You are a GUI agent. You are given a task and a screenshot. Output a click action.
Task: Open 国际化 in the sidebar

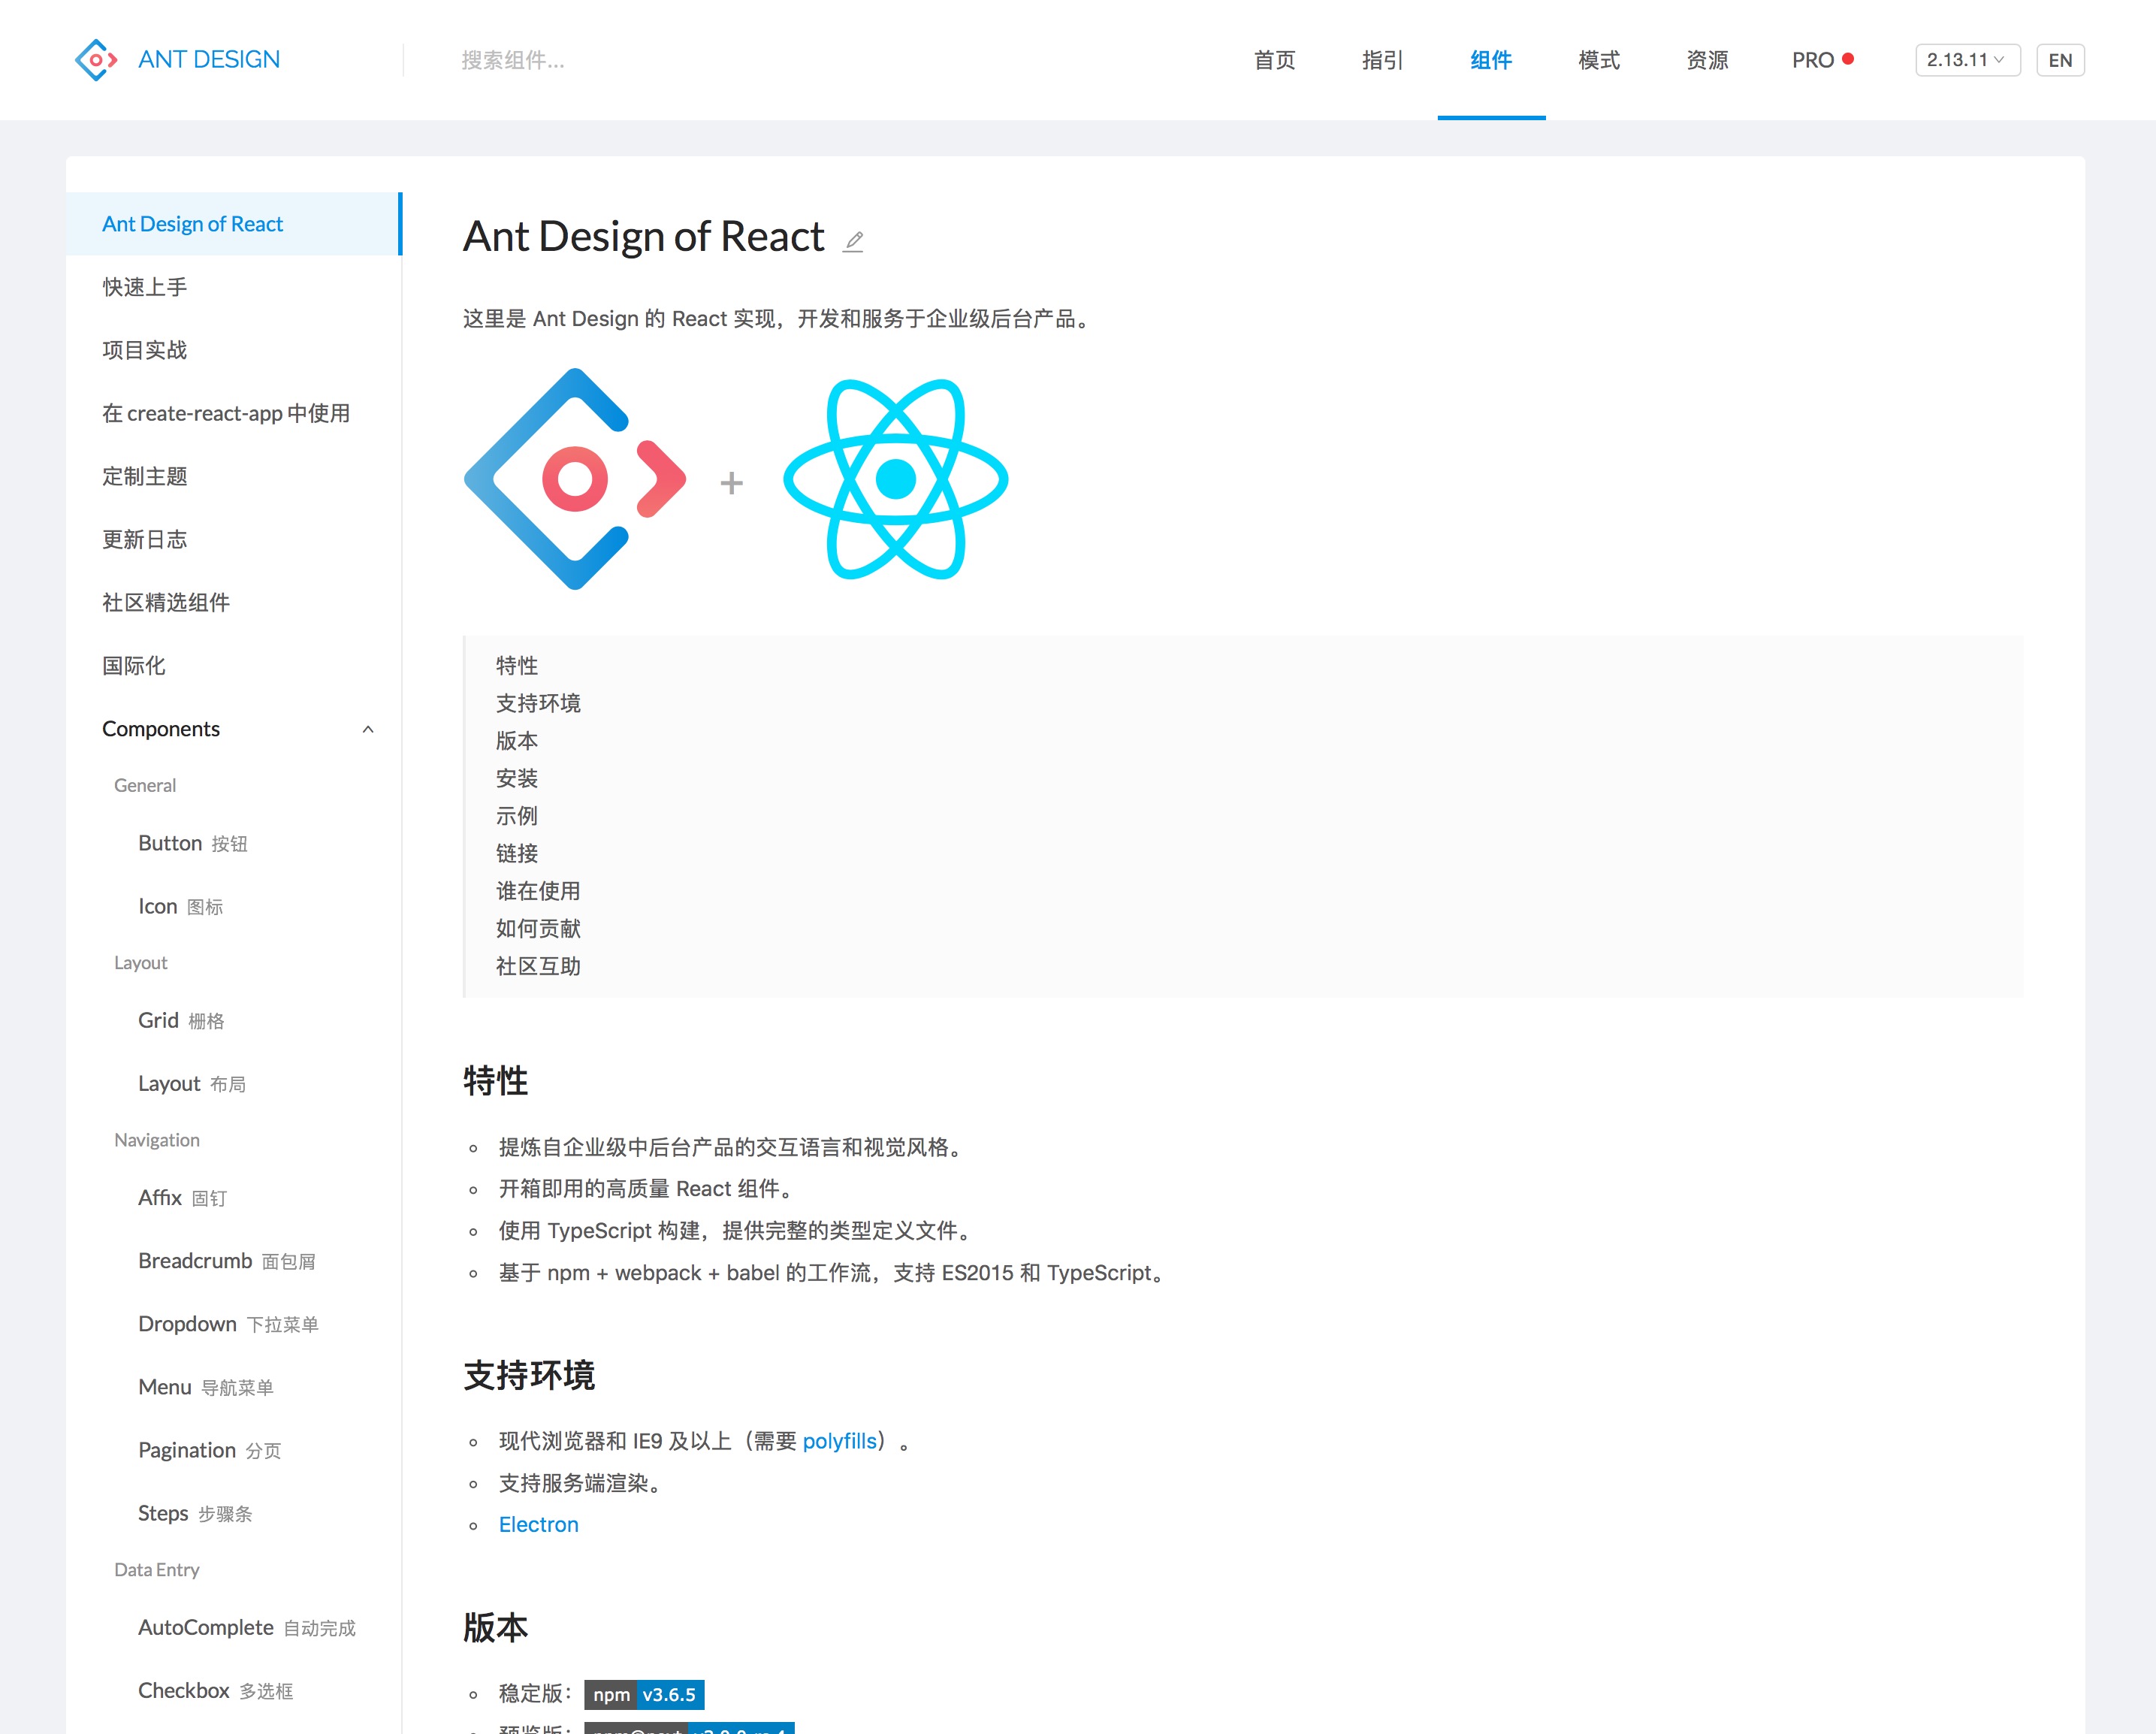click(x=234, y=665)
